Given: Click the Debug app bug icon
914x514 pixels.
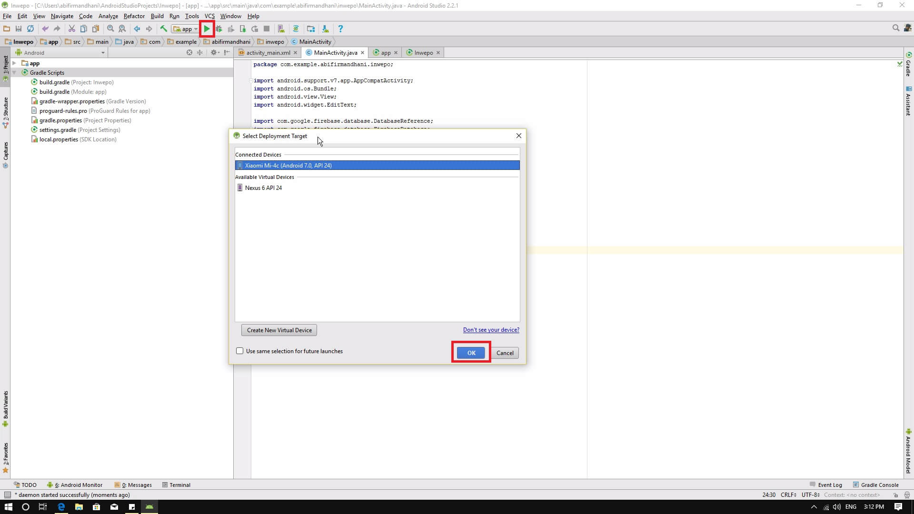Looking at the screenshot, I should (219, 29).
